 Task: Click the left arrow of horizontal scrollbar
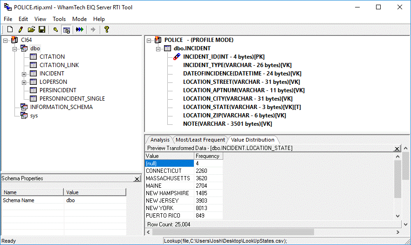(148, 232)
